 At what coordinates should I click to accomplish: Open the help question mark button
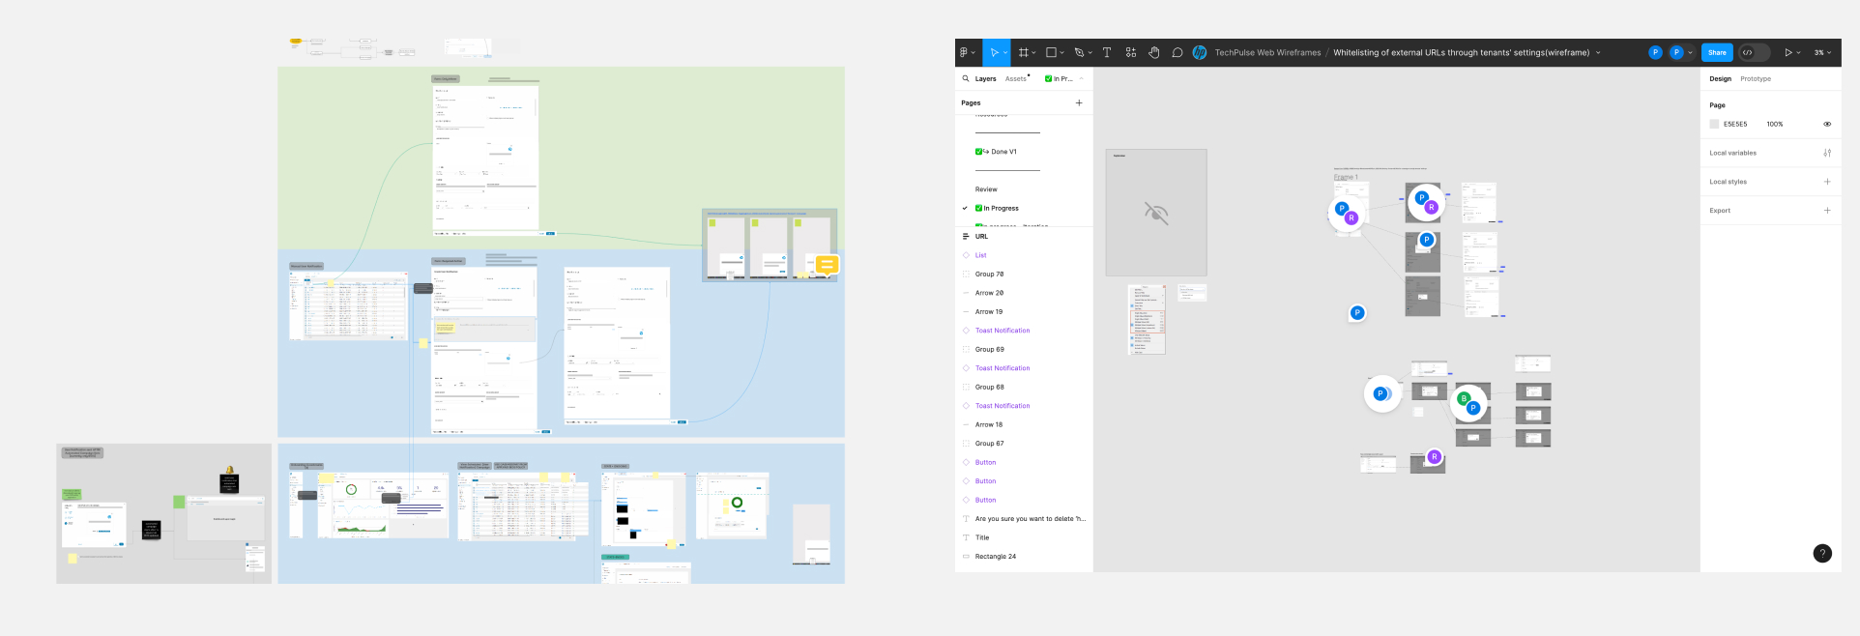[x=1821, y=553]
